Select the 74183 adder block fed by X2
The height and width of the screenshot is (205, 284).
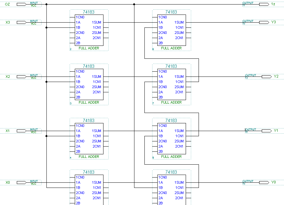tap(89, 84)
